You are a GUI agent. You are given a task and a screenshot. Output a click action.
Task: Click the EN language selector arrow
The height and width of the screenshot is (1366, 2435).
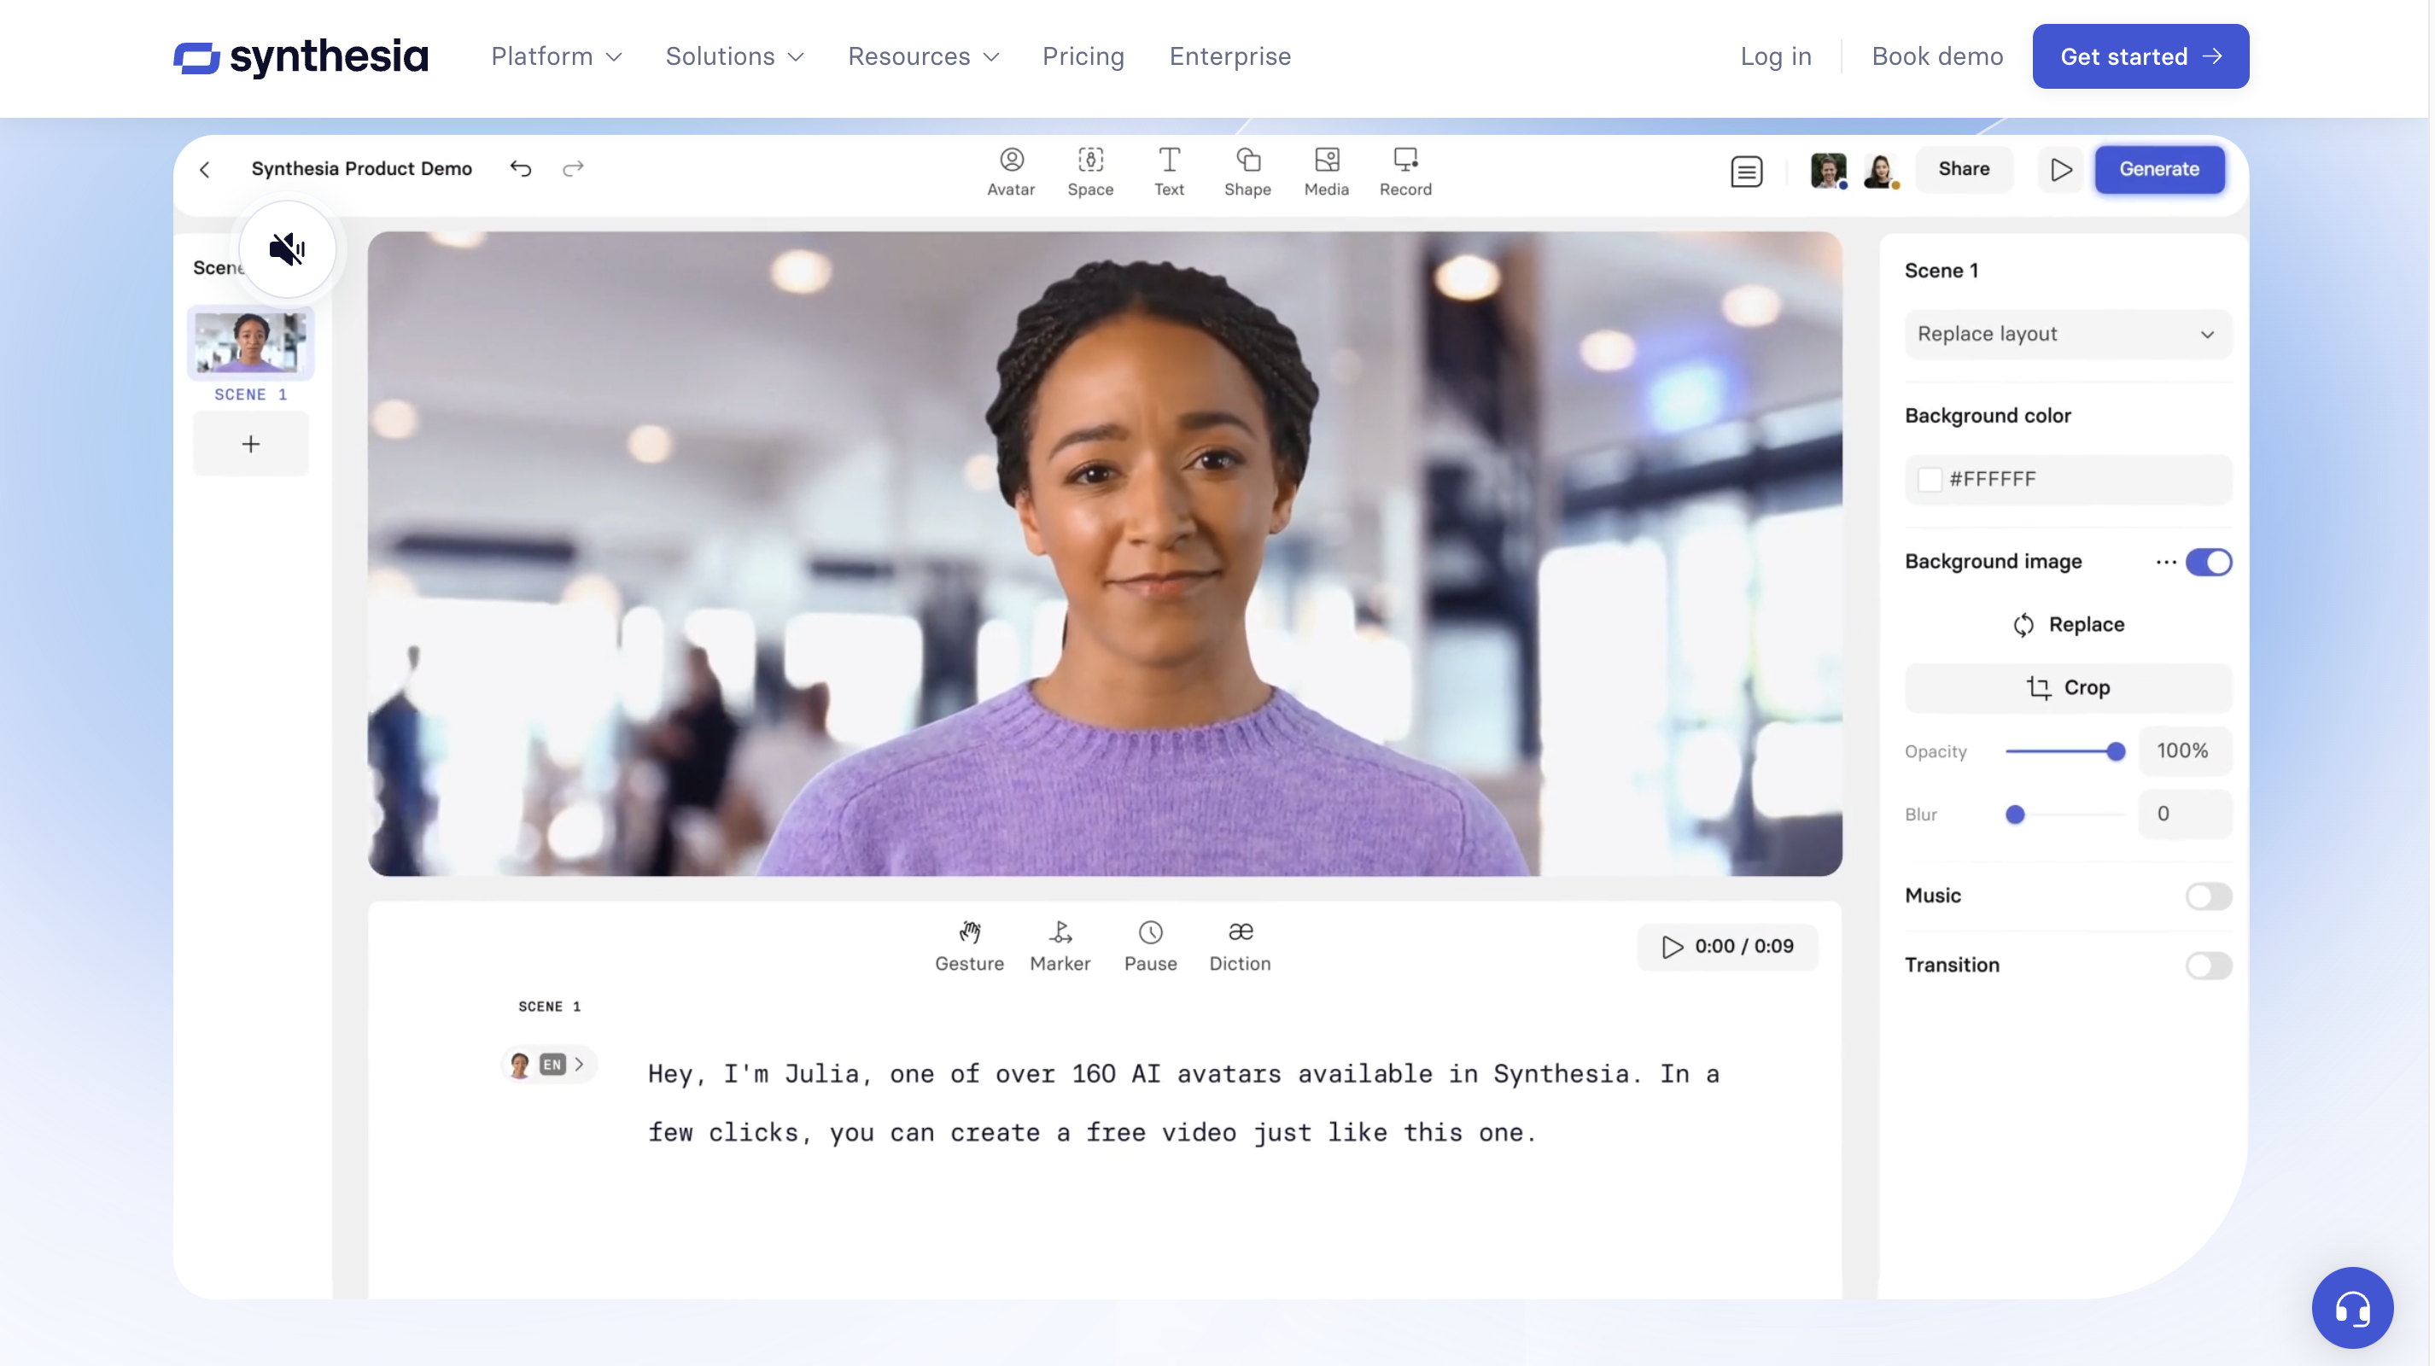pos(579,1065)
